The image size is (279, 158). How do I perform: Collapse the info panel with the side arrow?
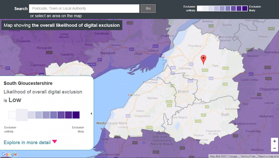[x=91, y=114]
